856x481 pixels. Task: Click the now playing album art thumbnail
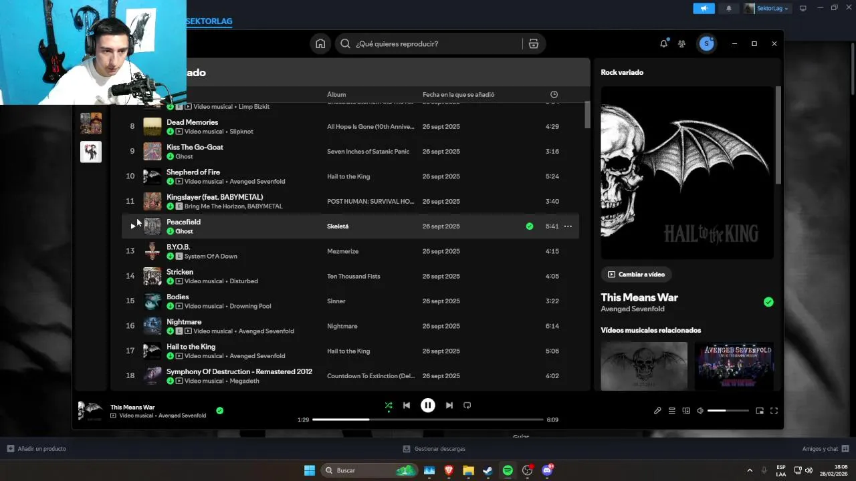pyautogui.click(x=90, y=411)
